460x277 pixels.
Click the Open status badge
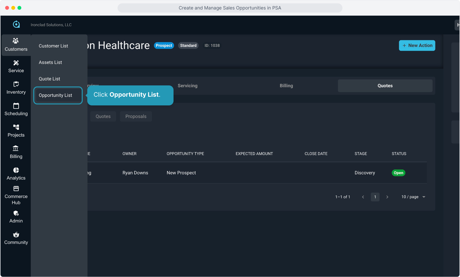[398, 173]
